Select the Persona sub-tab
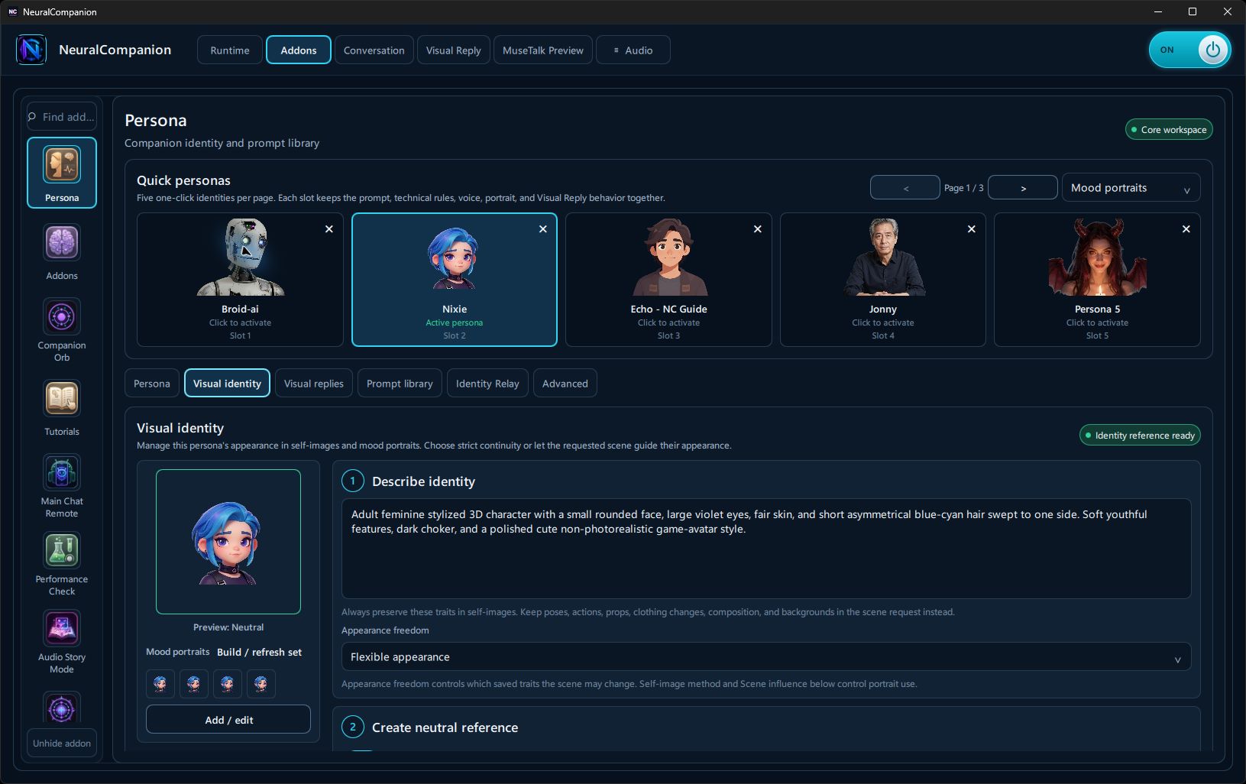Image resolution: width=1246 pixels, height=784 pixels. (x=152, y=384)
